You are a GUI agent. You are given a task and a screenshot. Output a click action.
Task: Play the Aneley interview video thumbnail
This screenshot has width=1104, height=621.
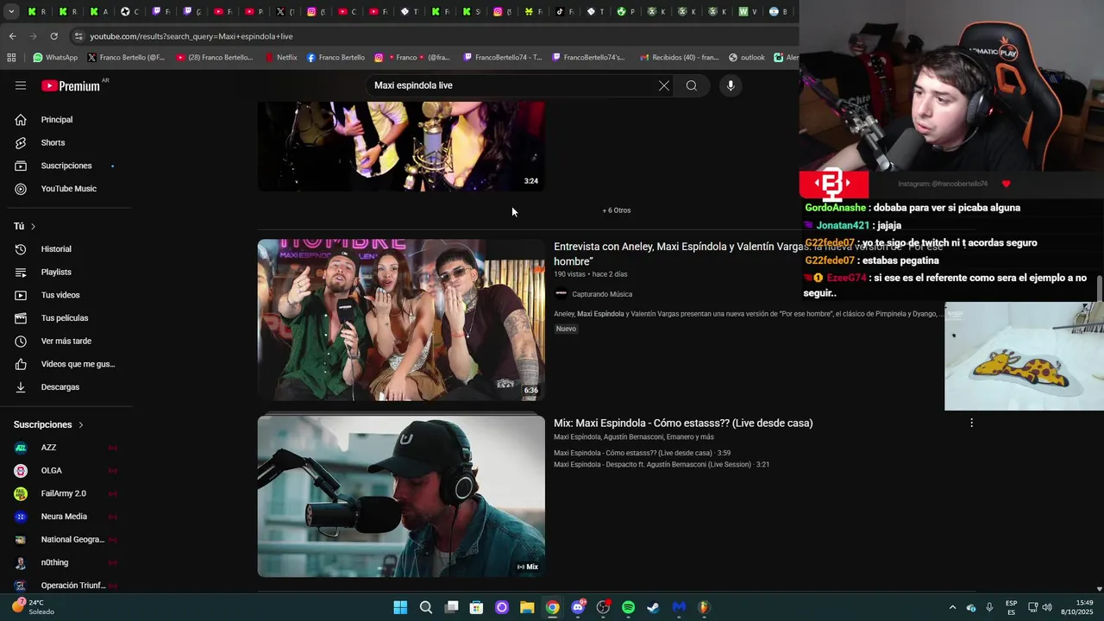(401, 320)
